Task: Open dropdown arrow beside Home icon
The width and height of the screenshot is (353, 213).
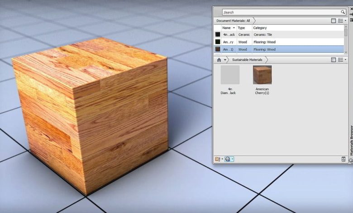Action: [x=225, y=60]
